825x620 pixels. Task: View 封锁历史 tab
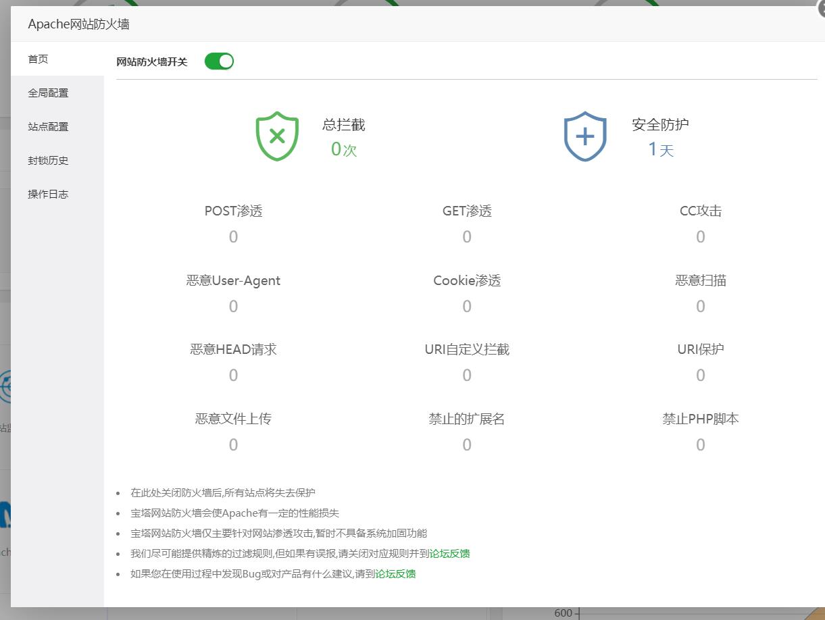click(57, 160)
